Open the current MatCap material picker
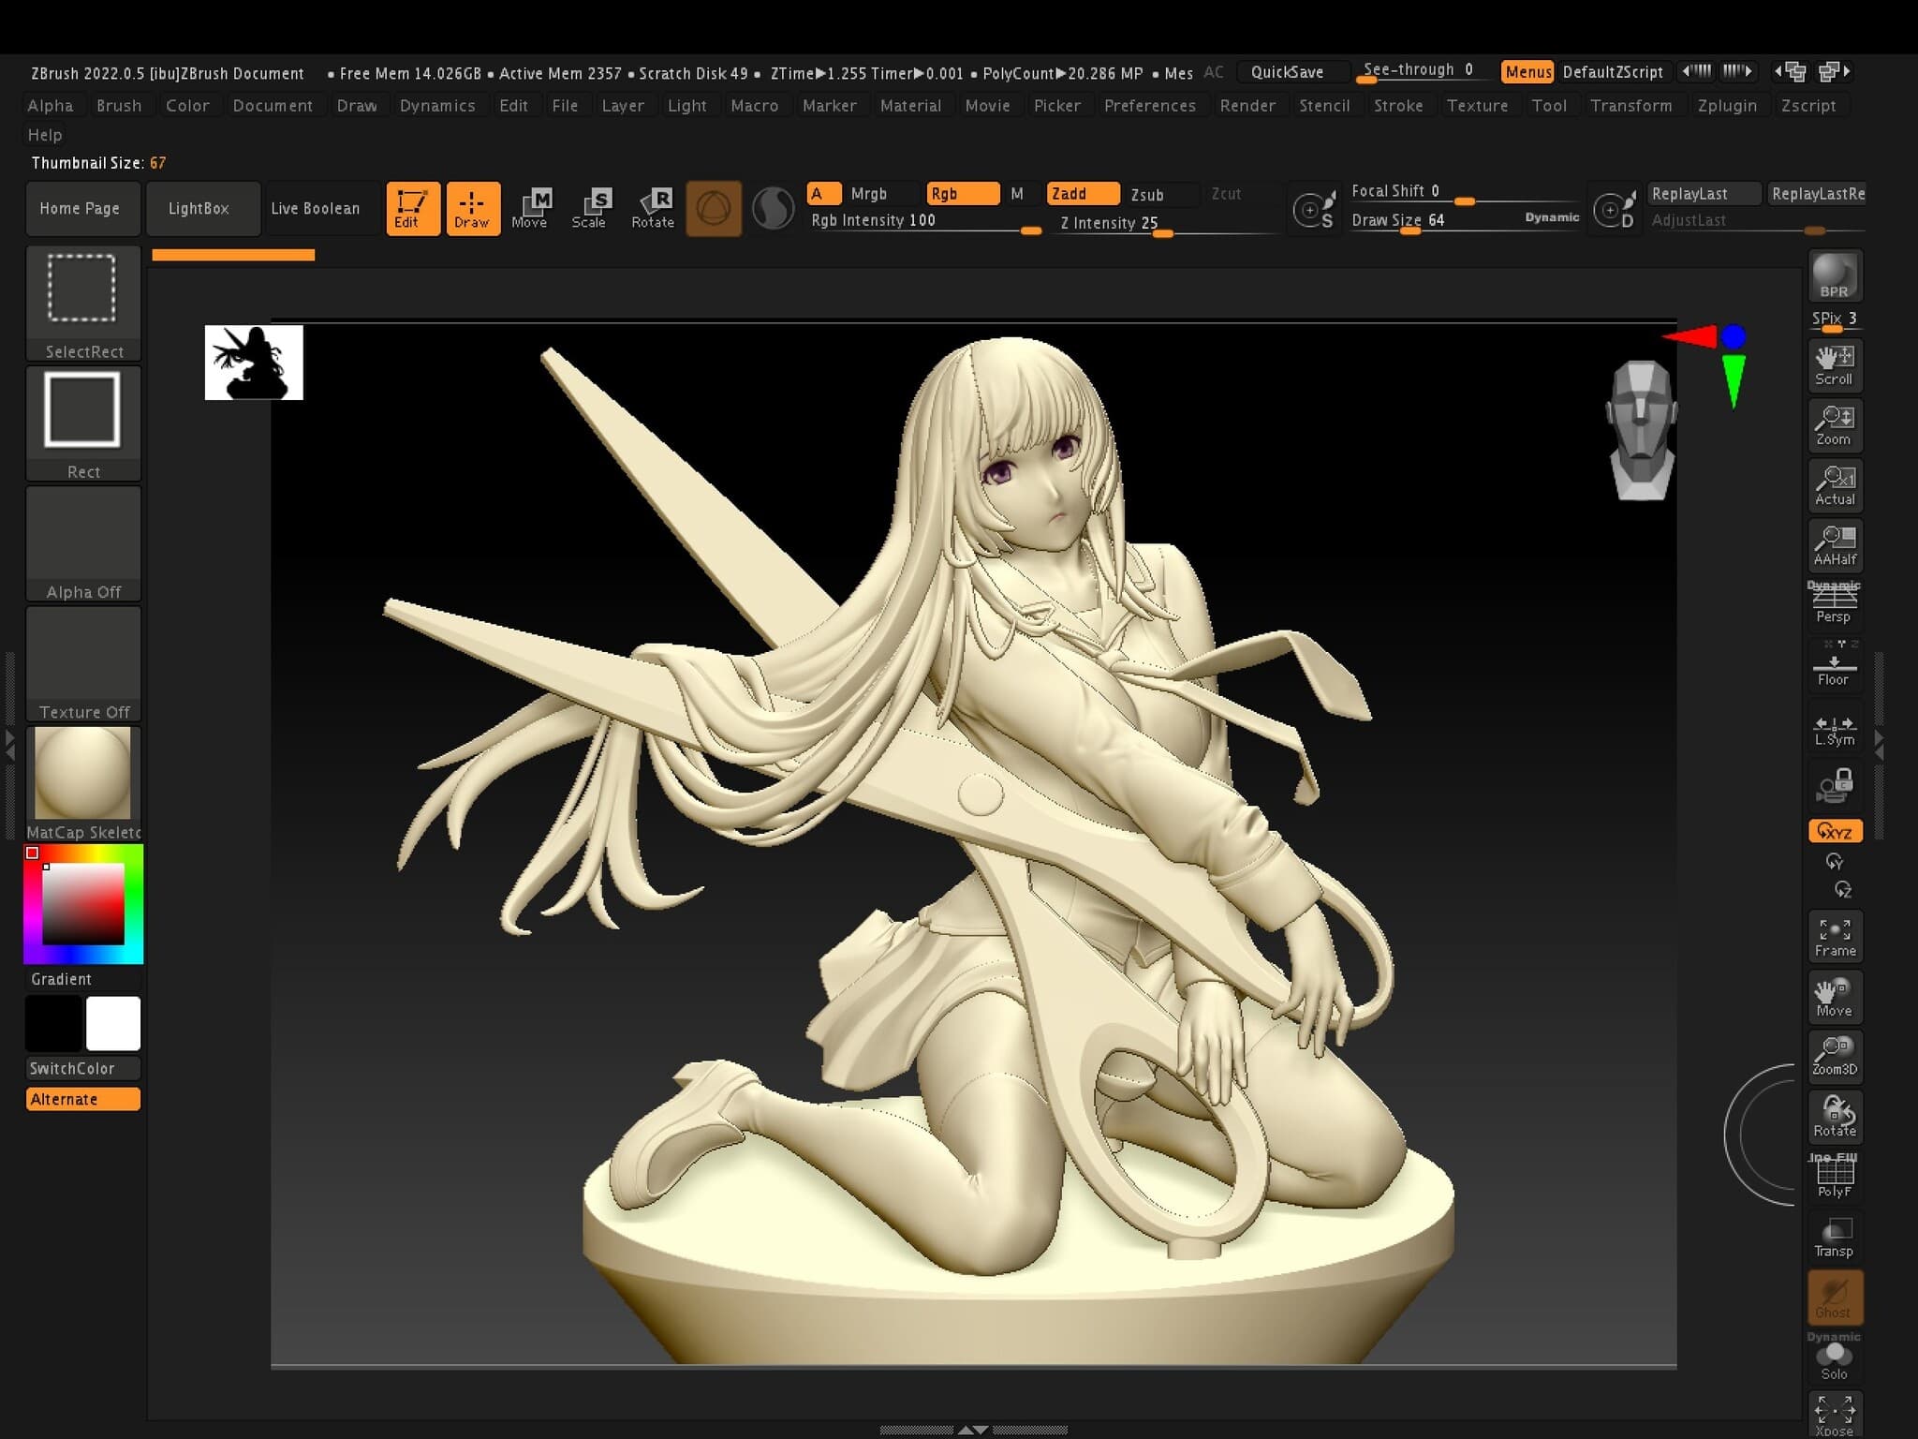 [83, 774]
